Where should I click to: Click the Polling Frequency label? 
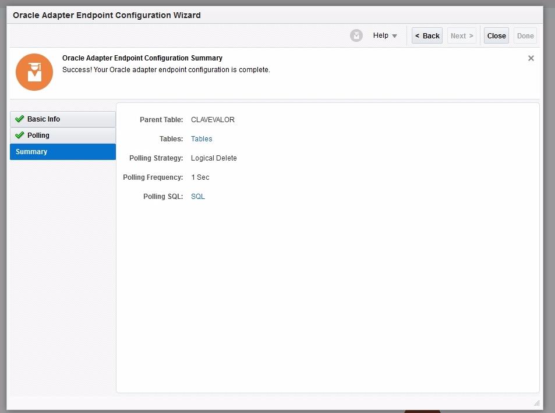click(x=153, y=177)
